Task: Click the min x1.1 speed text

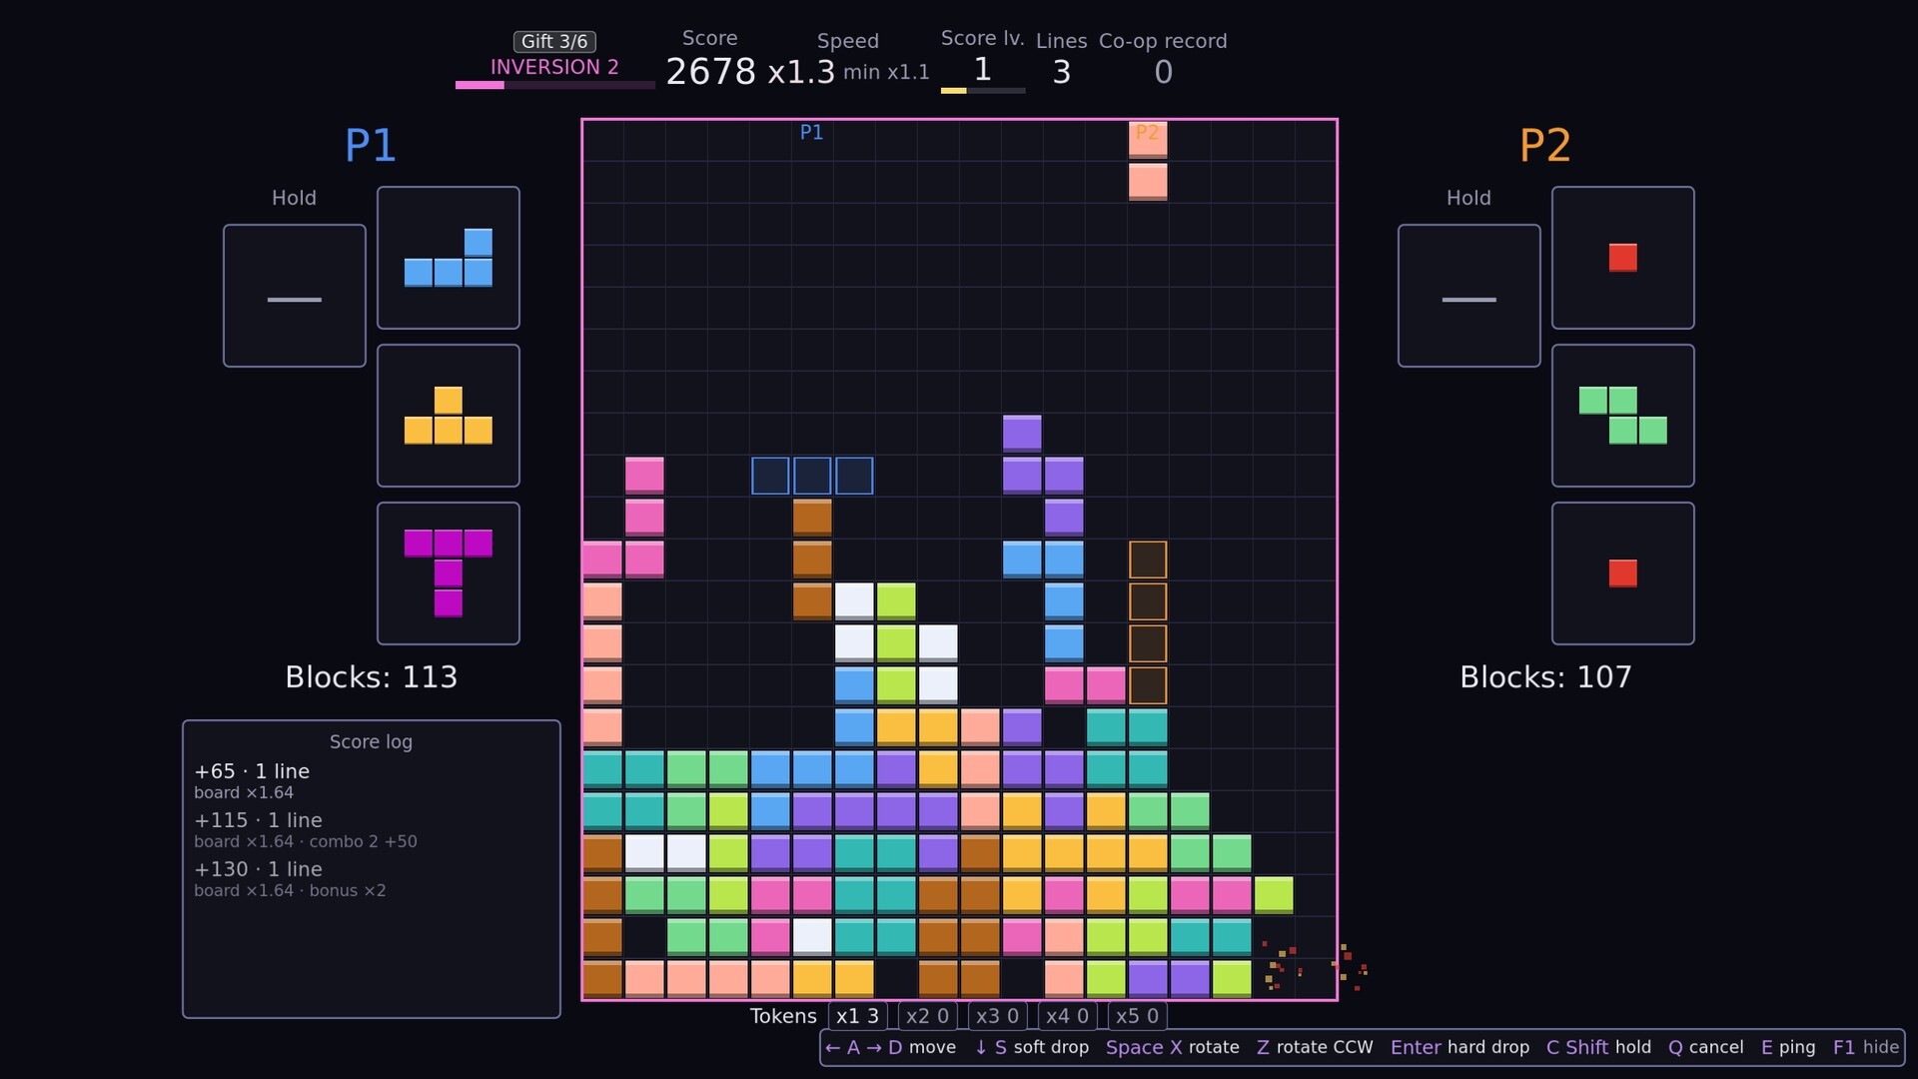Action: [x=886, y=72]
